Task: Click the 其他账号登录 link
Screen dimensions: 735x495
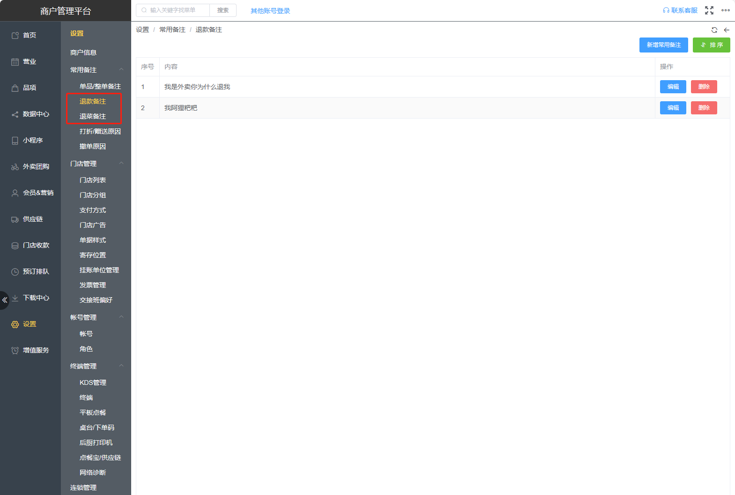Action: pos(270,11)
